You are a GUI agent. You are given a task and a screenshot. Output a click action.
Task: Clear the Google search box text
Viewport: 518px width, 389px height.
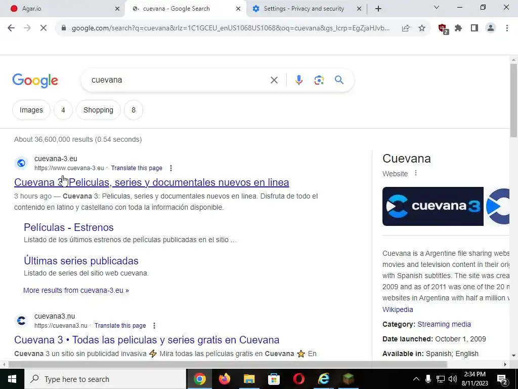click(274, 80)
